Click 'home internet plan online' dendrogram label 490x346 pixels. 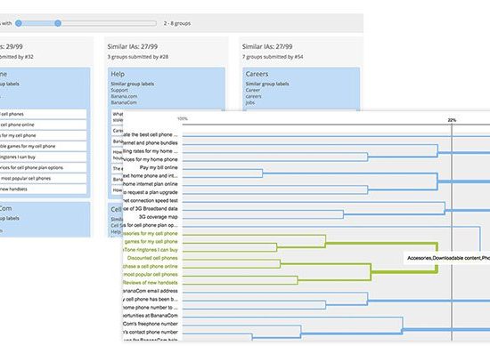click(151, 184)
